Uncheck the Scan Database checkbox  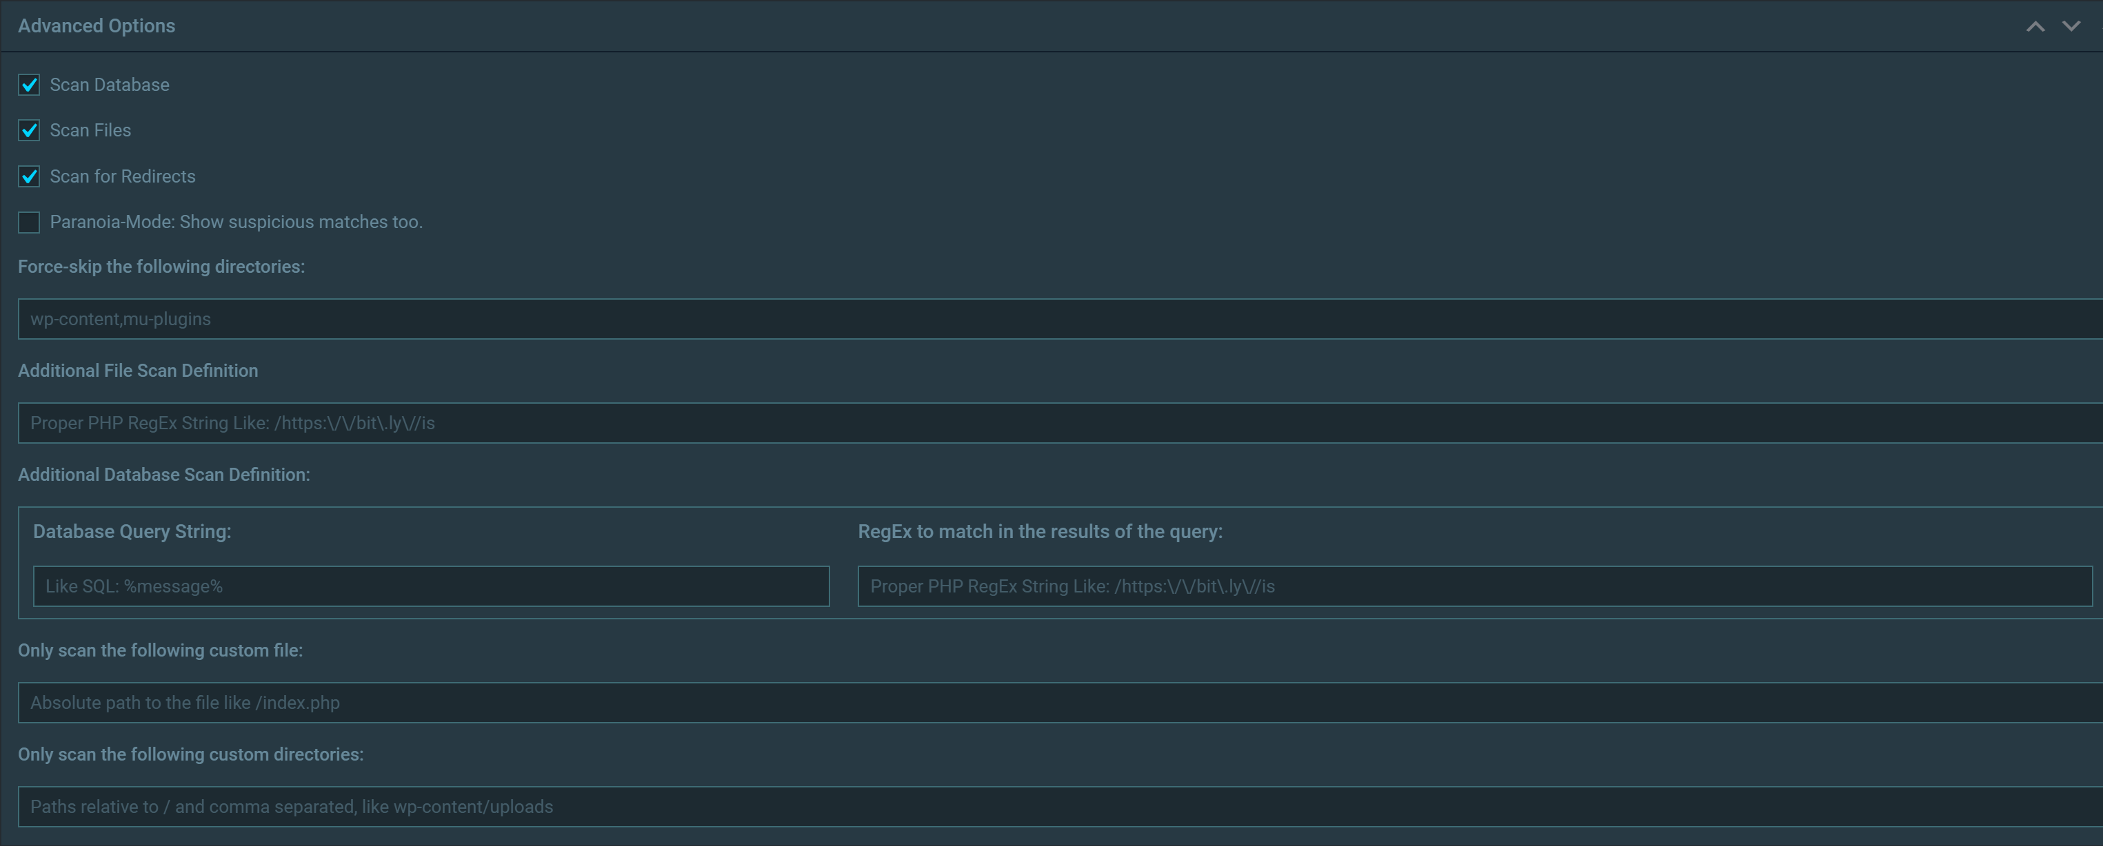(30, 85)
